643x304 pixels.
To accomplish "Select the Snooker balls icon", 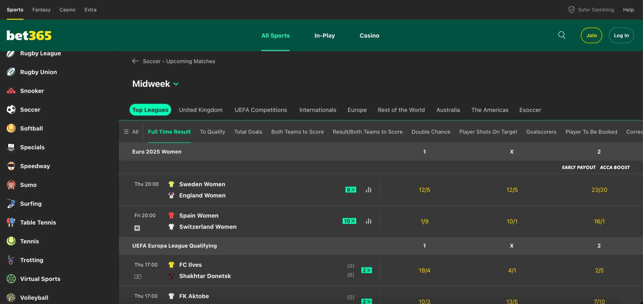I will click(11, 91).
